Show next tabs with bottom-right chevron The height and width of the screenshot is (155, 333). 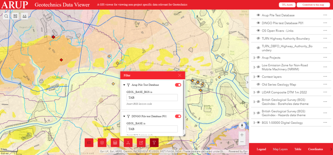pyautogui.click(x=331, y=149)
